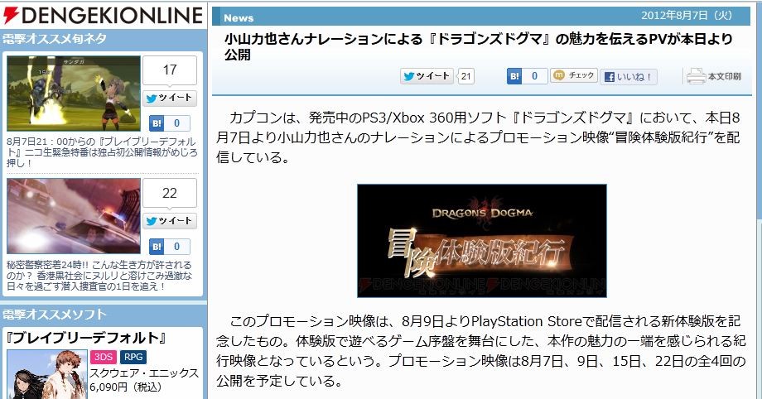The image size is (762, 399).
Task: Open tweet count 17 box
Action: [x=170, y=70]
